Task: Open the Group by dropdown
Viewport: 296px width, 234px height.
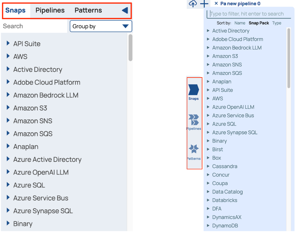Action: point(101,26)
